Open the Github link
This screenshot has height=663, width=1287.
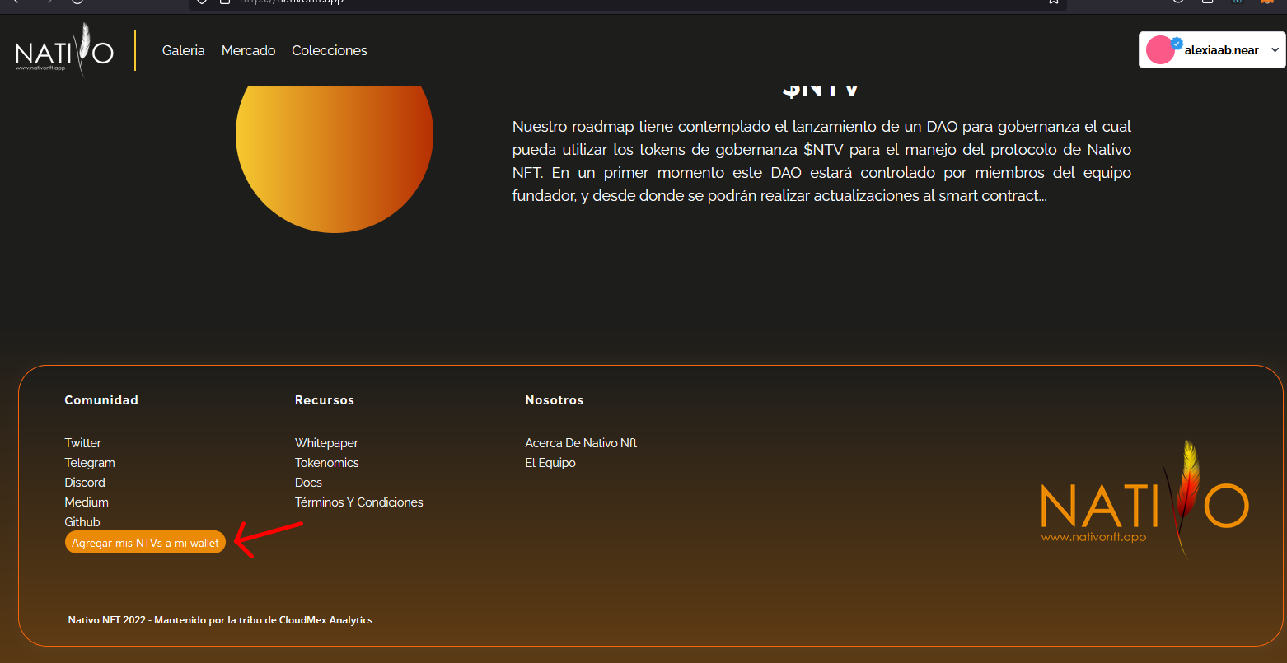[82, 522]
